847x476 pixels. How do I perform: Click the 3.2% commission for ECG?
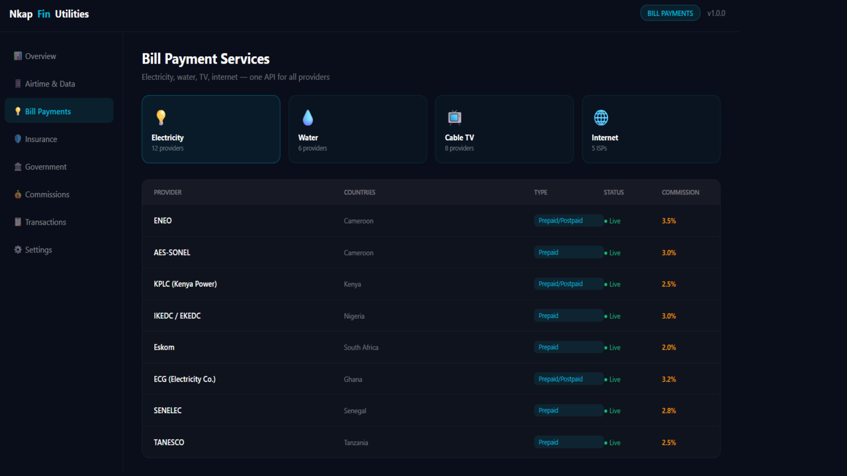669,379
